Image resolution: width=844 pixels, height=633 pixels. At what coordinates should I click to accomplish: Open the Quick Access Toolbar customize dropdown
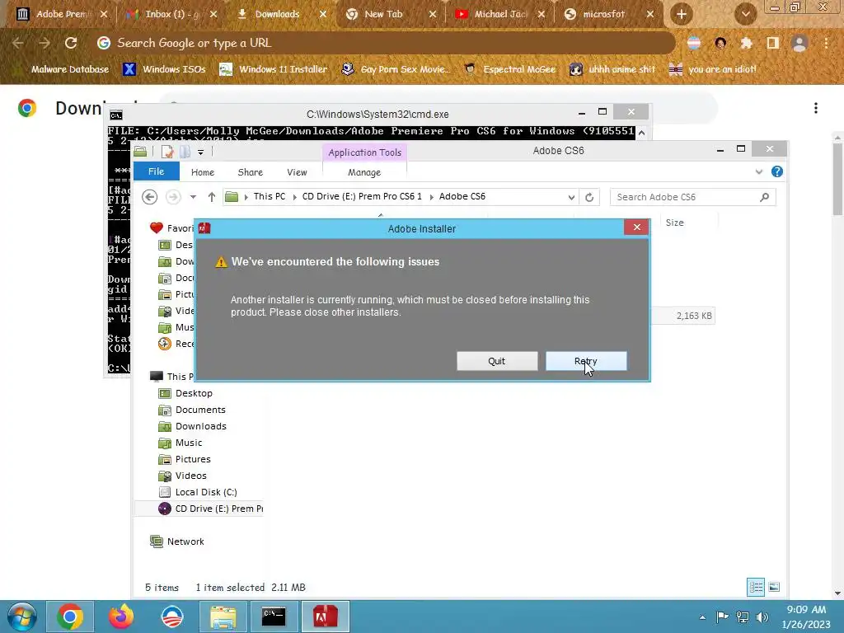tap(201, 152)
